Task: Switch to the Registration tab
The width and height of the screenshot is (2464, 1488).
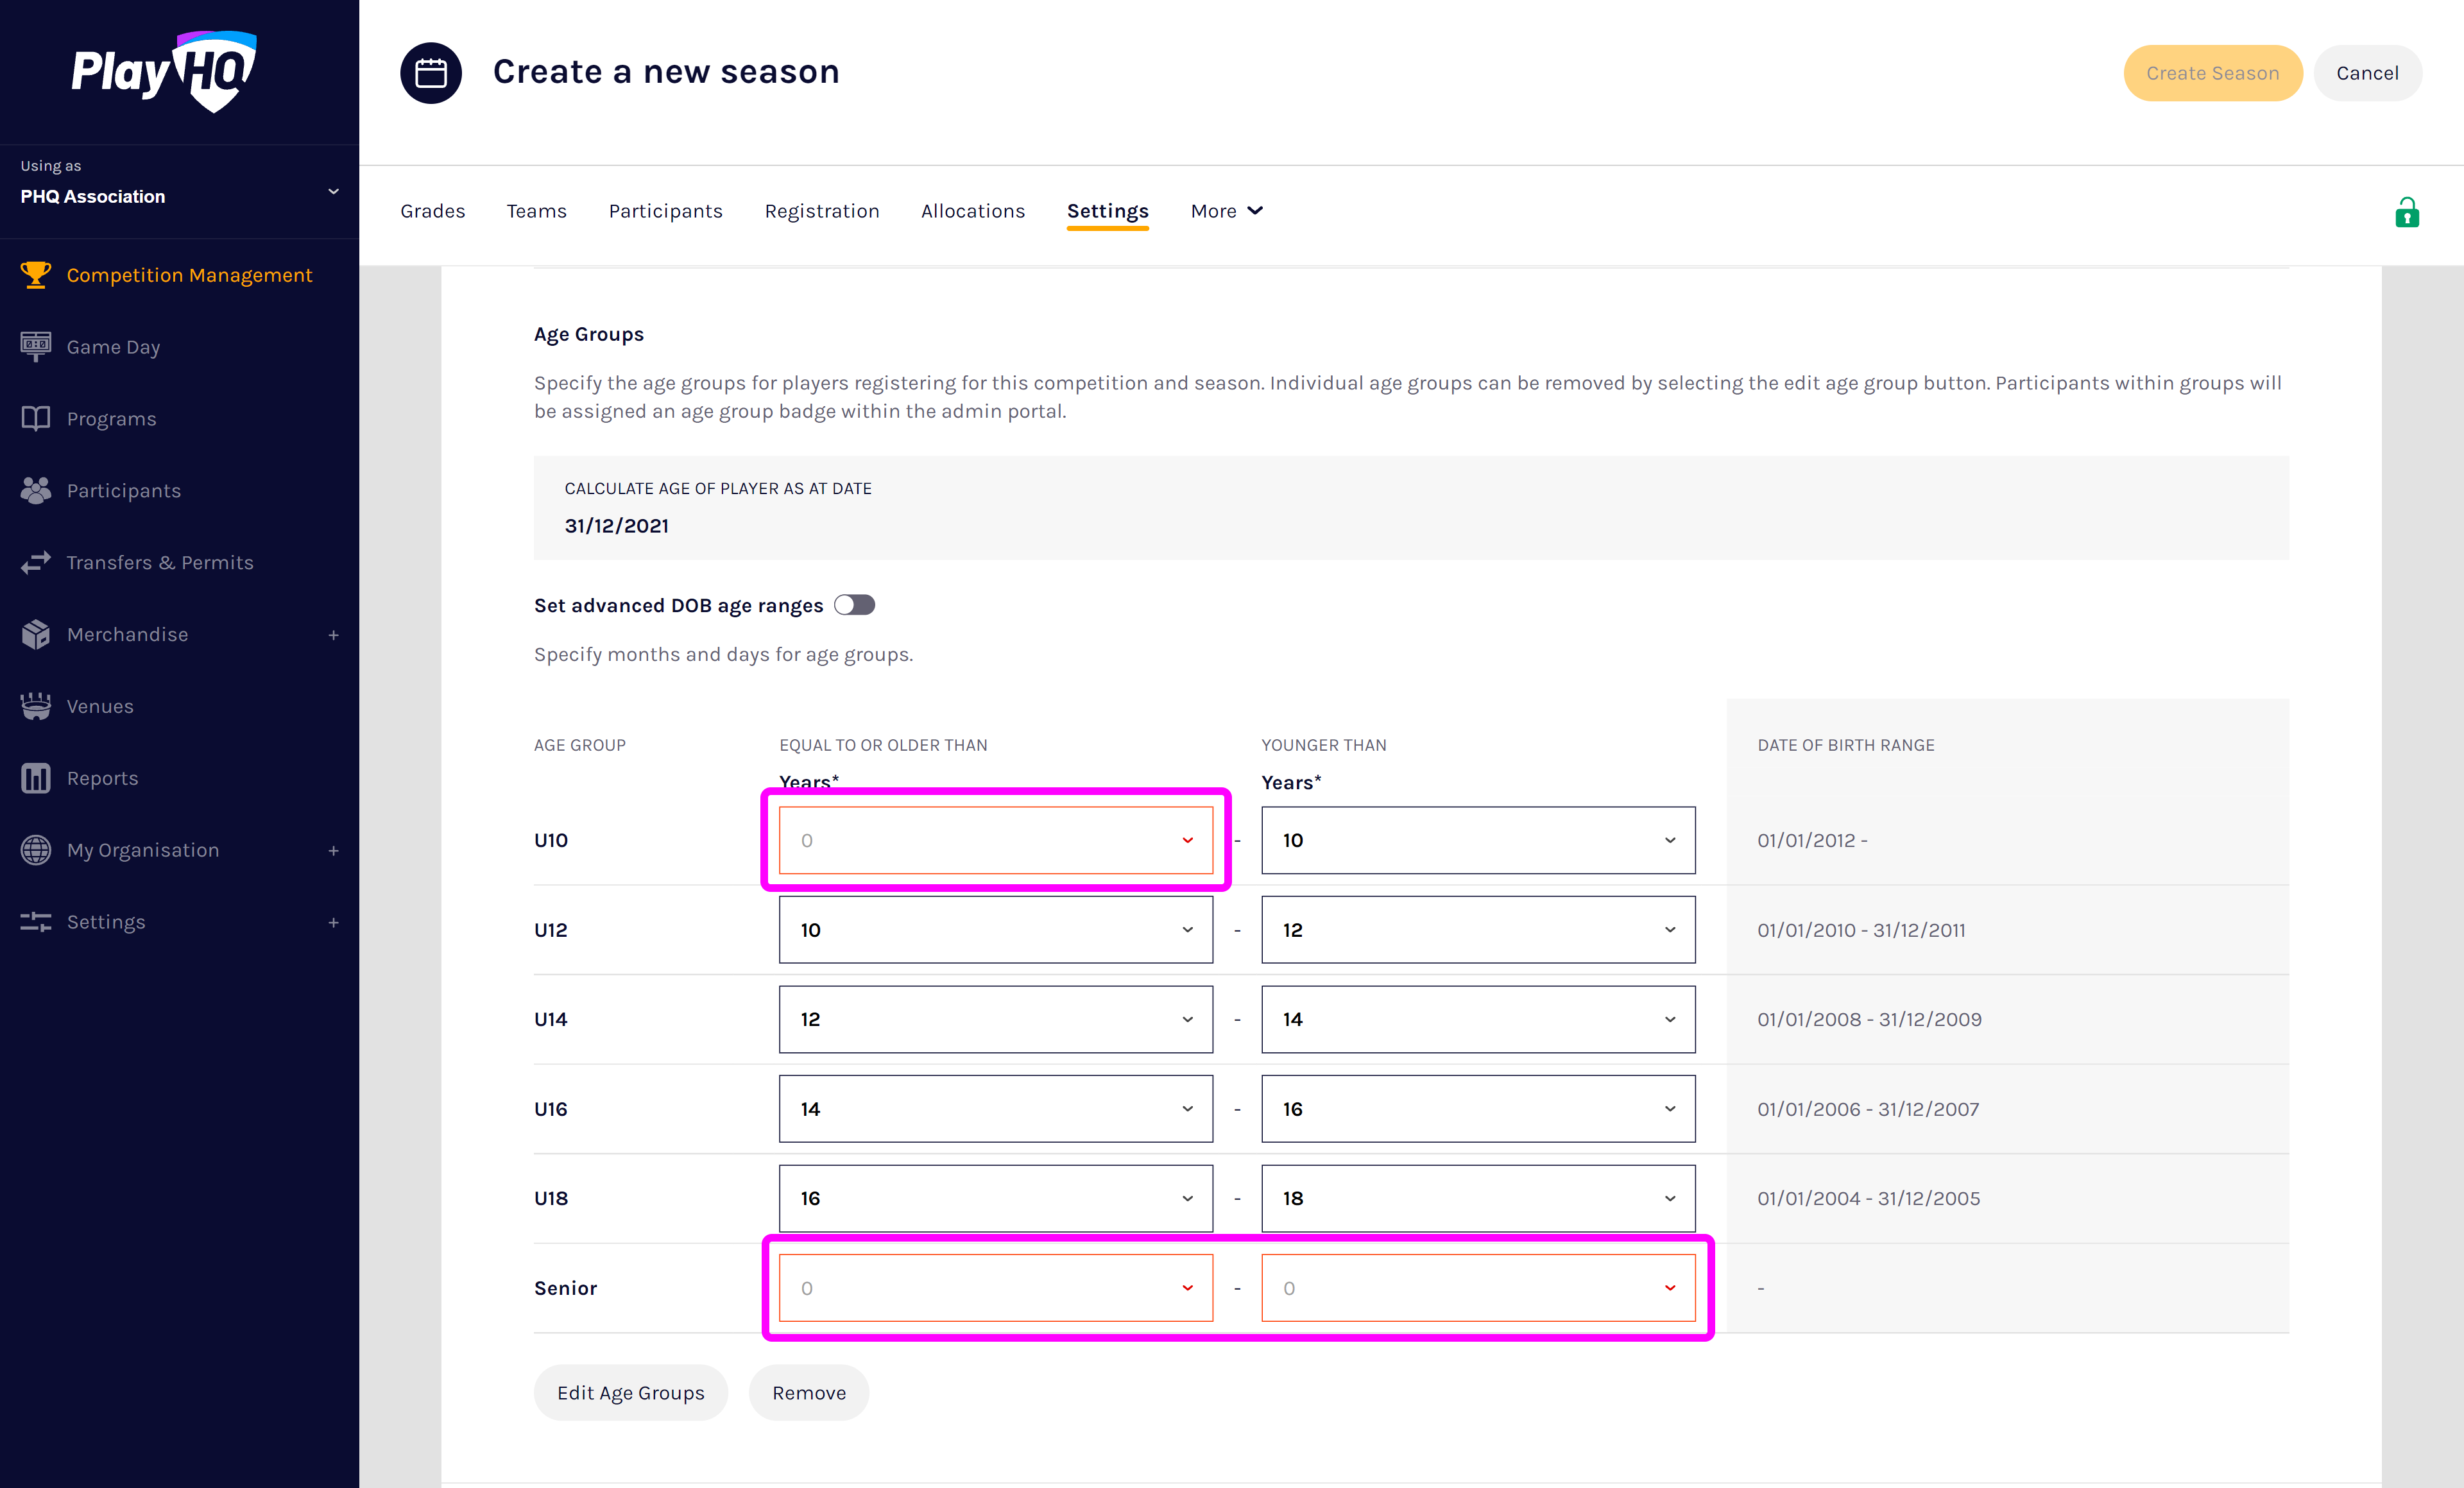Action: pyautogui.click(x=821, y=211)
